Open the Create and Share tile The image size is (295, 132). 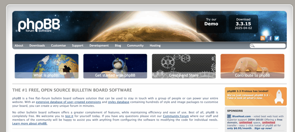184,66
